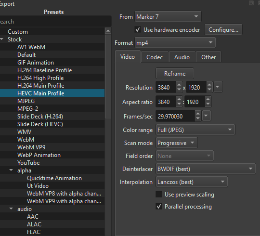This screenshot has height=236, width=260.
Task: Decrease the resolution height value
Action: pos(209,89)
